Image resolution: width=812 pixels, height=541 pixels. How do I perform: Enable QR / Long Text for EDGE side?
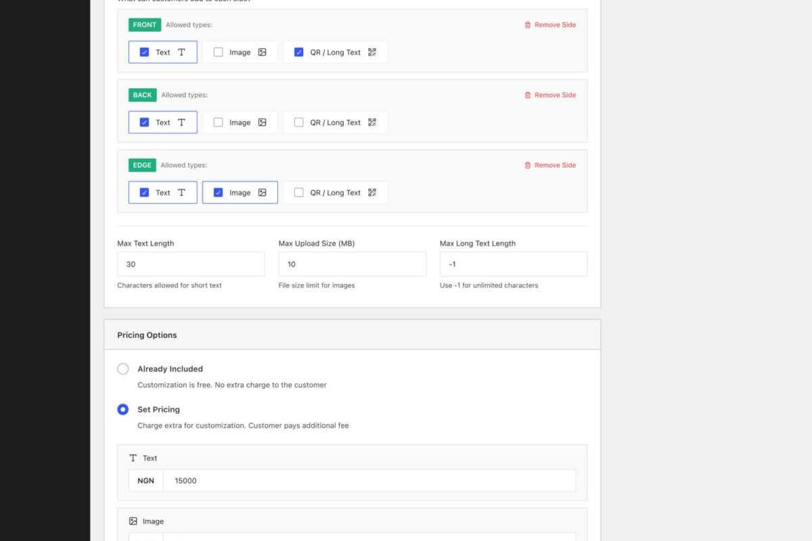298,193
